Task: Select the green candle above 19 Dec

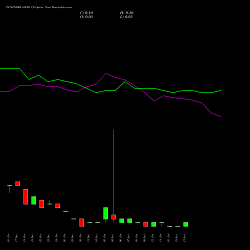Action: (x=33, y=200)
